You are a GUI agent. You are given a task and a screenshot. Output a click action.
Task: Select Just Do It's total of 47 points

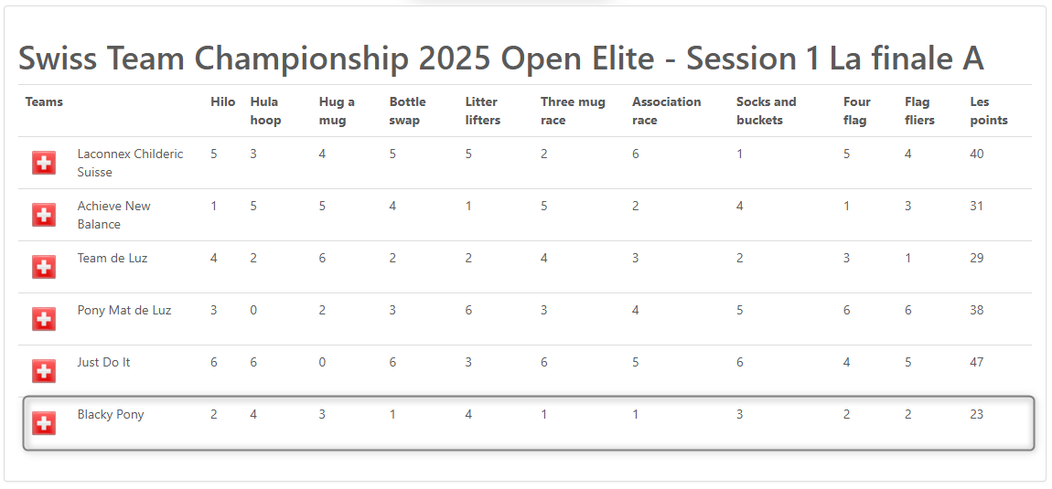pos(977,362)
